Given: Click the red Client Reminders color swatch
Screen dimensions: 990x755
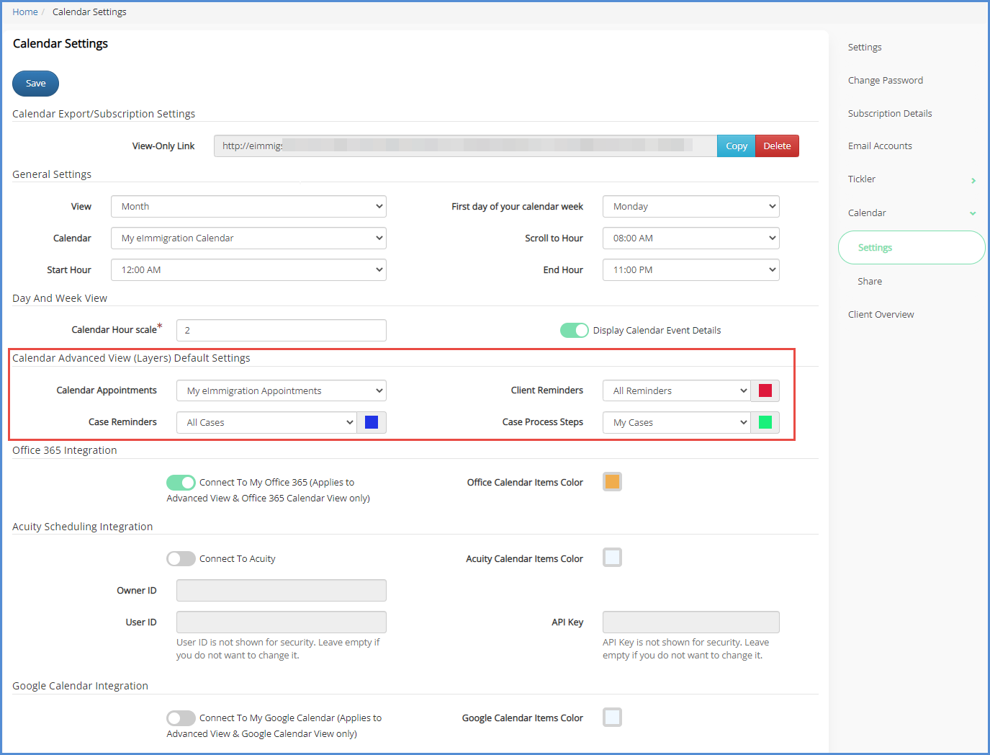Looking at the screenshot, I should [765, 390].
